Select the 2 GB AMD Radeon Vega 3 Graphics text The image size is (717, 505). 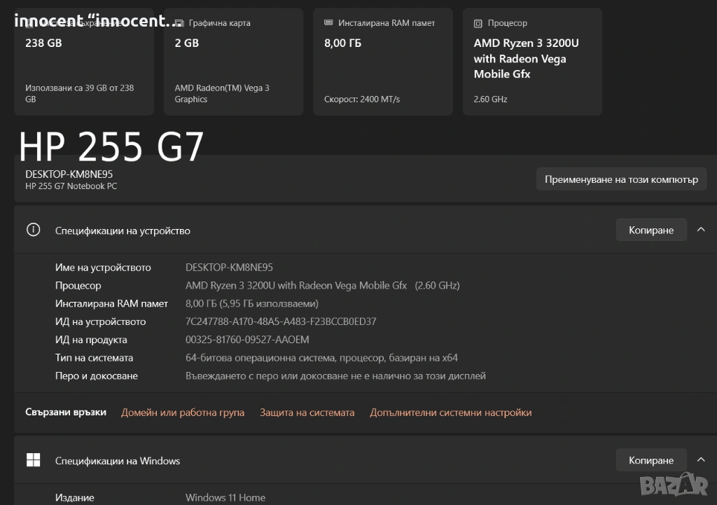point(221,94)
